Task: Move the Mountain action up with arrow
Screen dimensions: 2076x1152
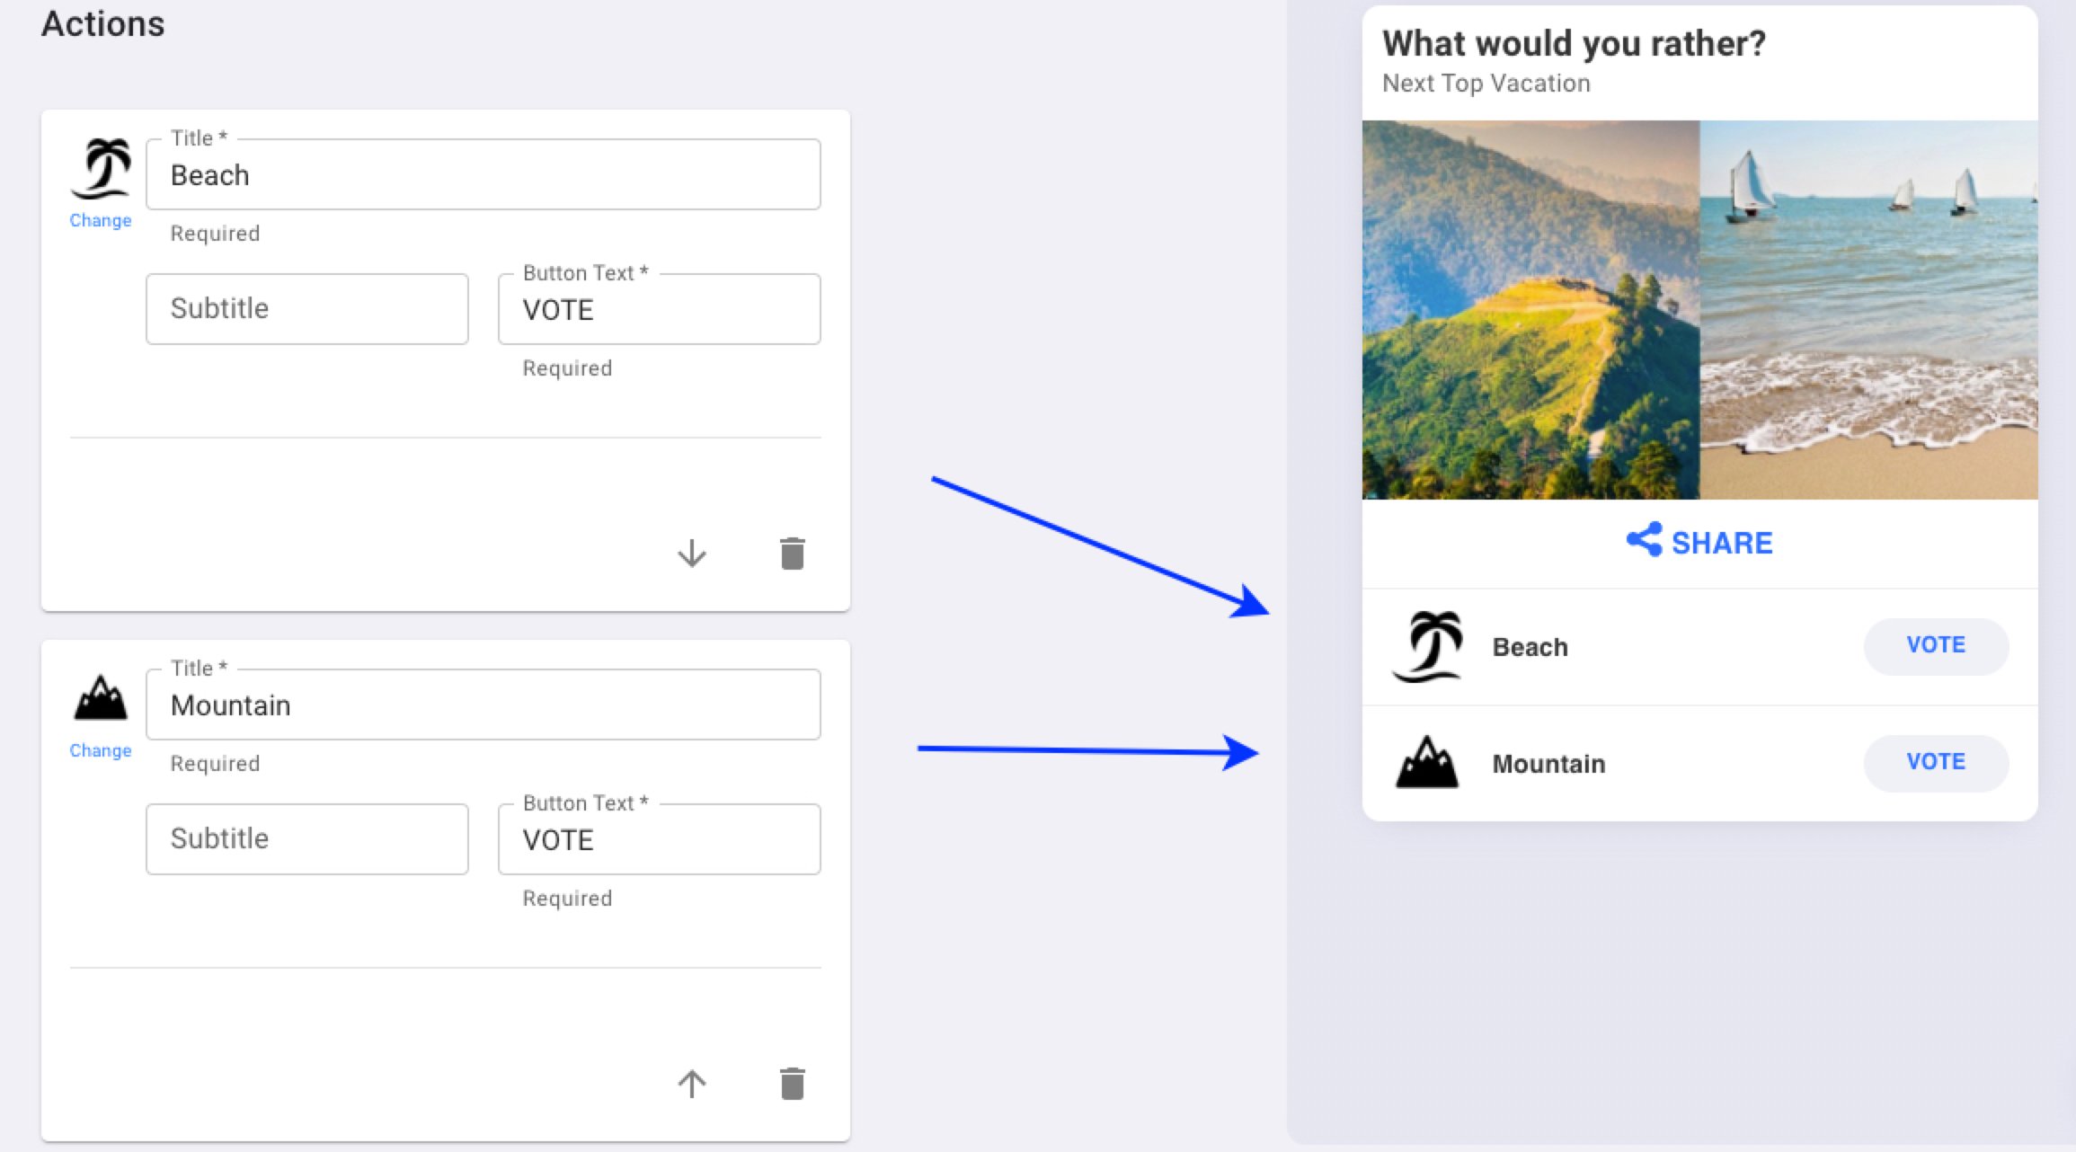Action: (x=692, y=1084)
